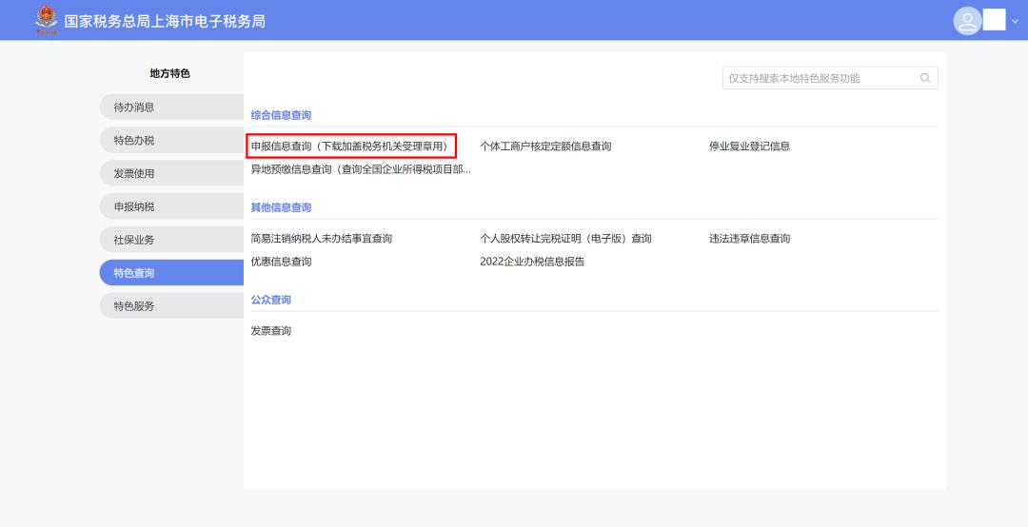Open 特色服务 sidebar item
Image resolution: width=1028 pixels, height=527 pixels.
(171, 306)
